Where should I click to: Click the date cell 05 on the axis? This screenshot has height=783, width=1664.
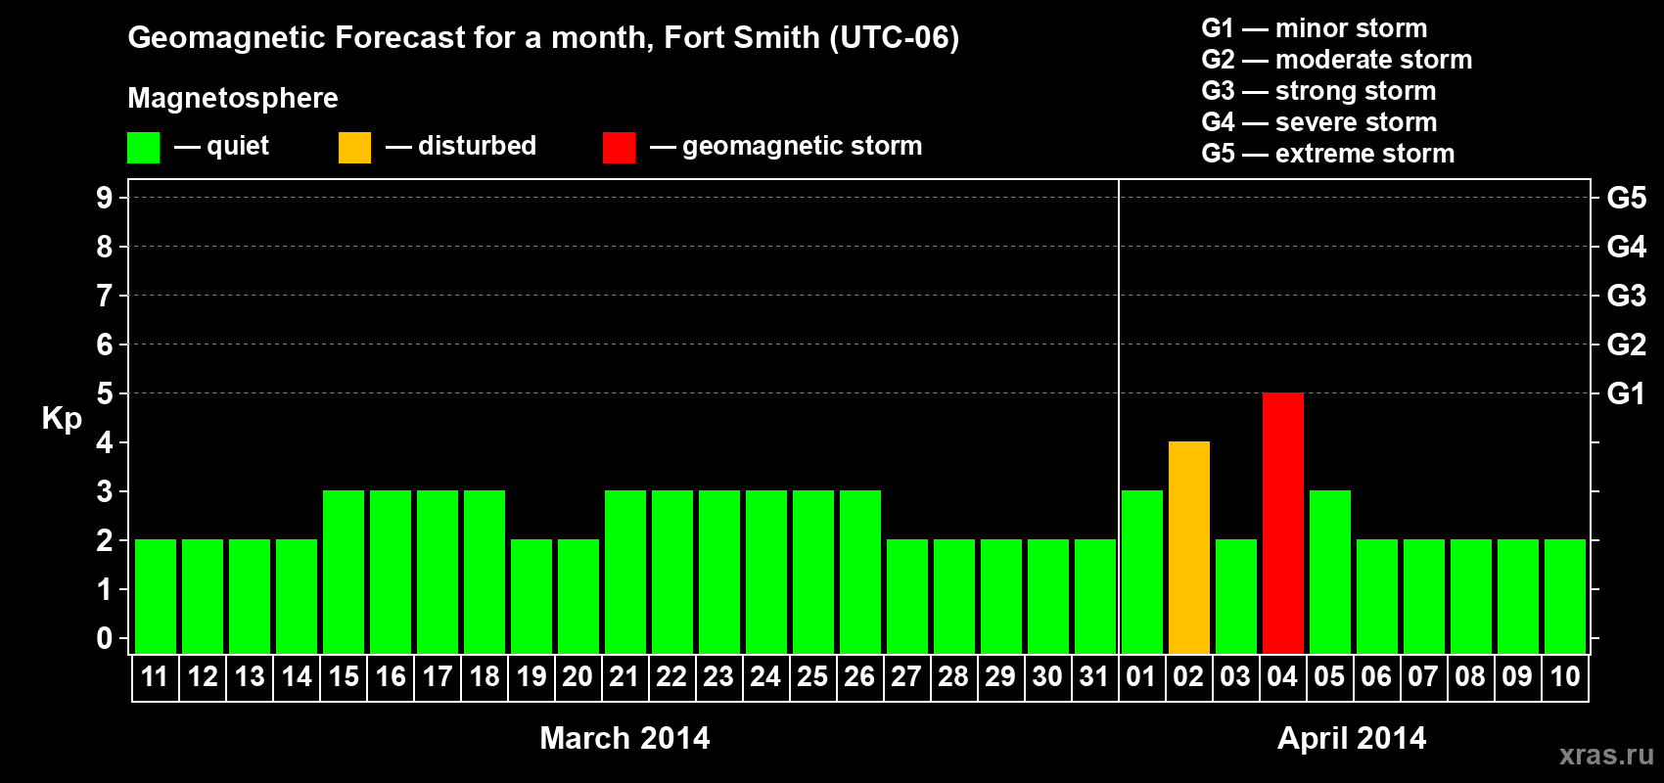click(x=1329, y=677)
